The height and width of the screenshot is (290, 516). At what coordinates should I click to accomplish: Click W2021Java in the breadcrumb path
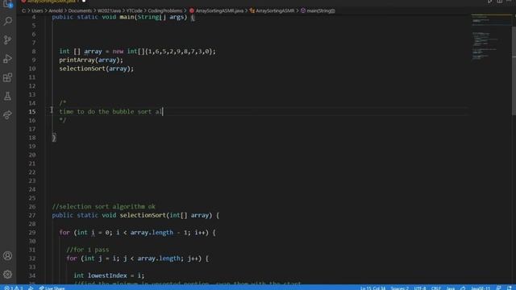click(109, 10)
